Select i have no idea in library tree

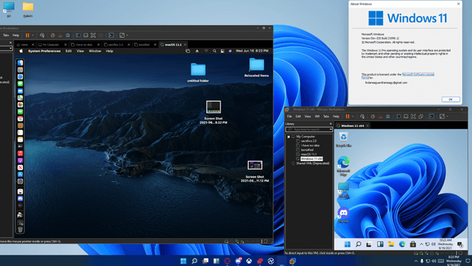310,145
